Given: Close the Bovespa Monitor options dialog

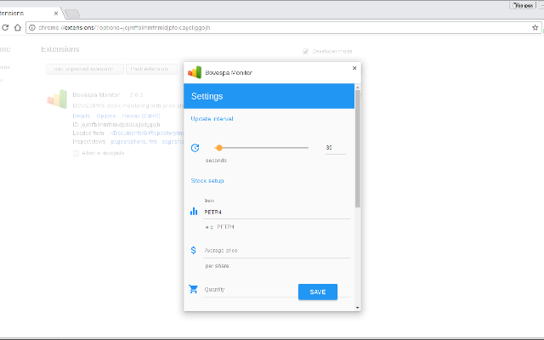Looking at the screenshot, I should (354, 68).
